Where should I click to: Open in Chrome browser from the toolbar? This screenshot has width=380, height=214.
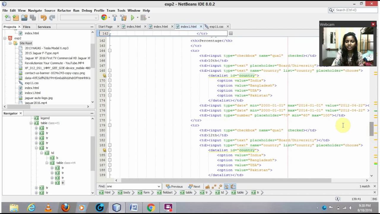coord(104,18)
